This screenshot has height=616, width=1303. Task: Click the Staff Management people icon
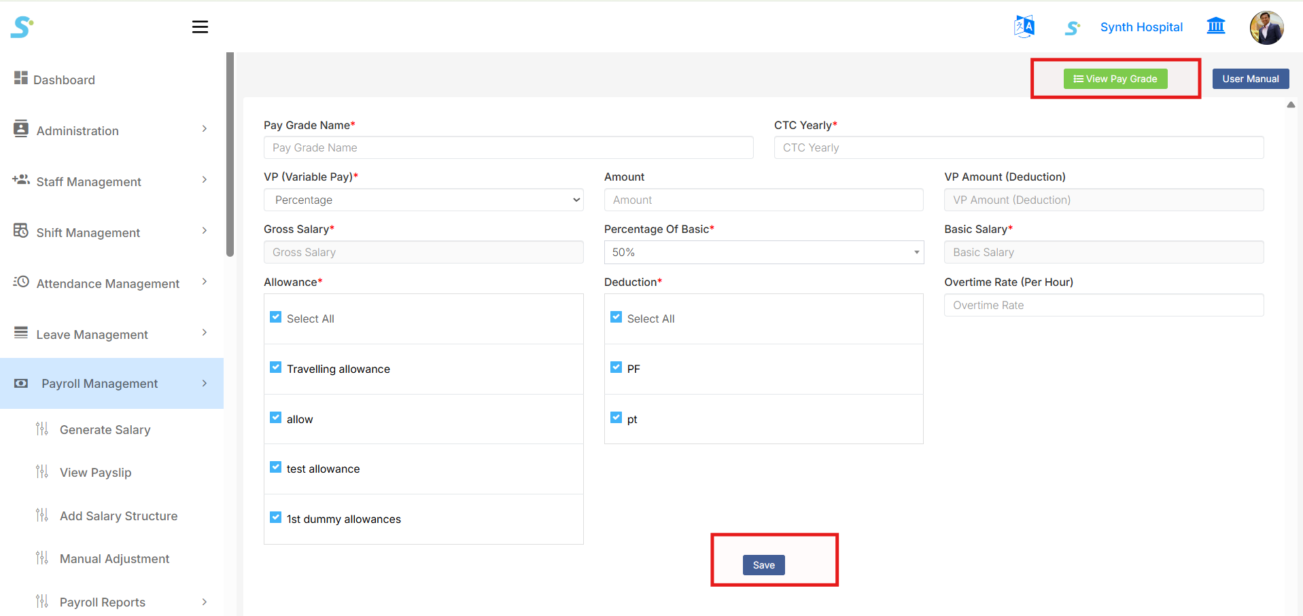(21, 180)
